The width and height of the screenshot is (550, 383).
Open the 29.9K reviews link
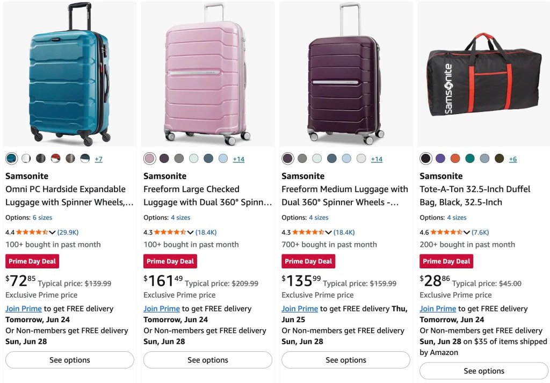68,232
